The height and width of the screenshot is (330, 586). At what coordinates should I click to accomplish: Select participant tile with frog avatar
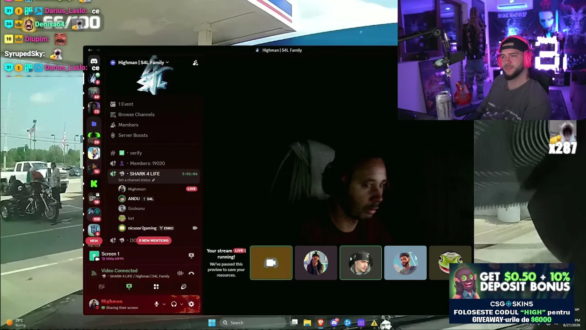pos(450,263)
